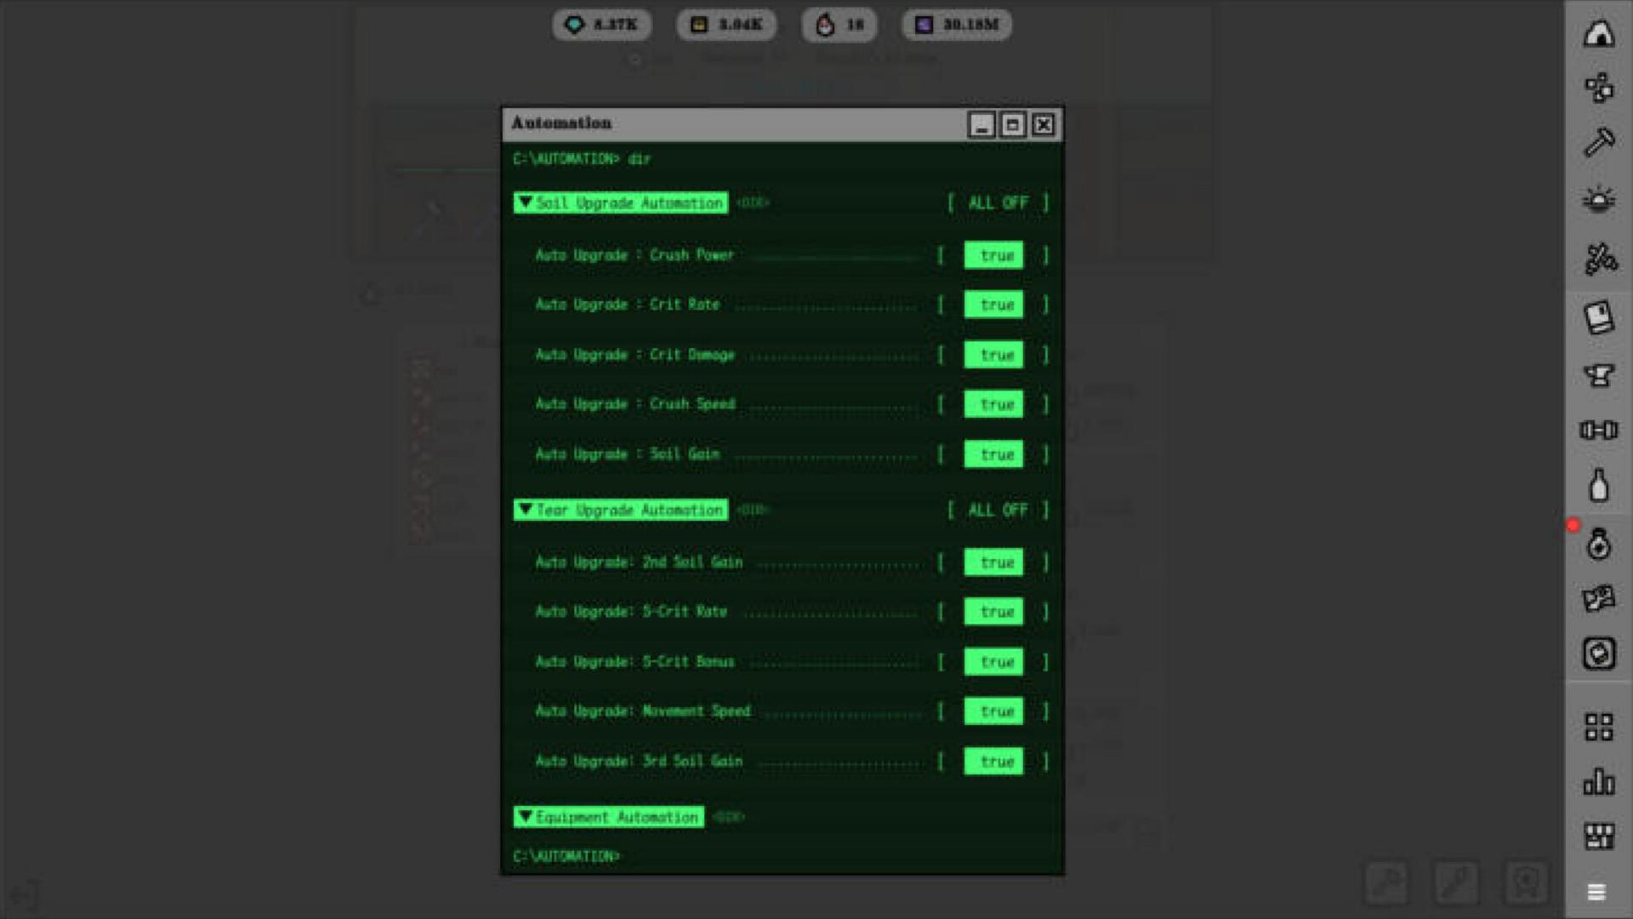
Task: Open the book icon in sidebar
Action: pyautogui.click(x=1599, y=317)
